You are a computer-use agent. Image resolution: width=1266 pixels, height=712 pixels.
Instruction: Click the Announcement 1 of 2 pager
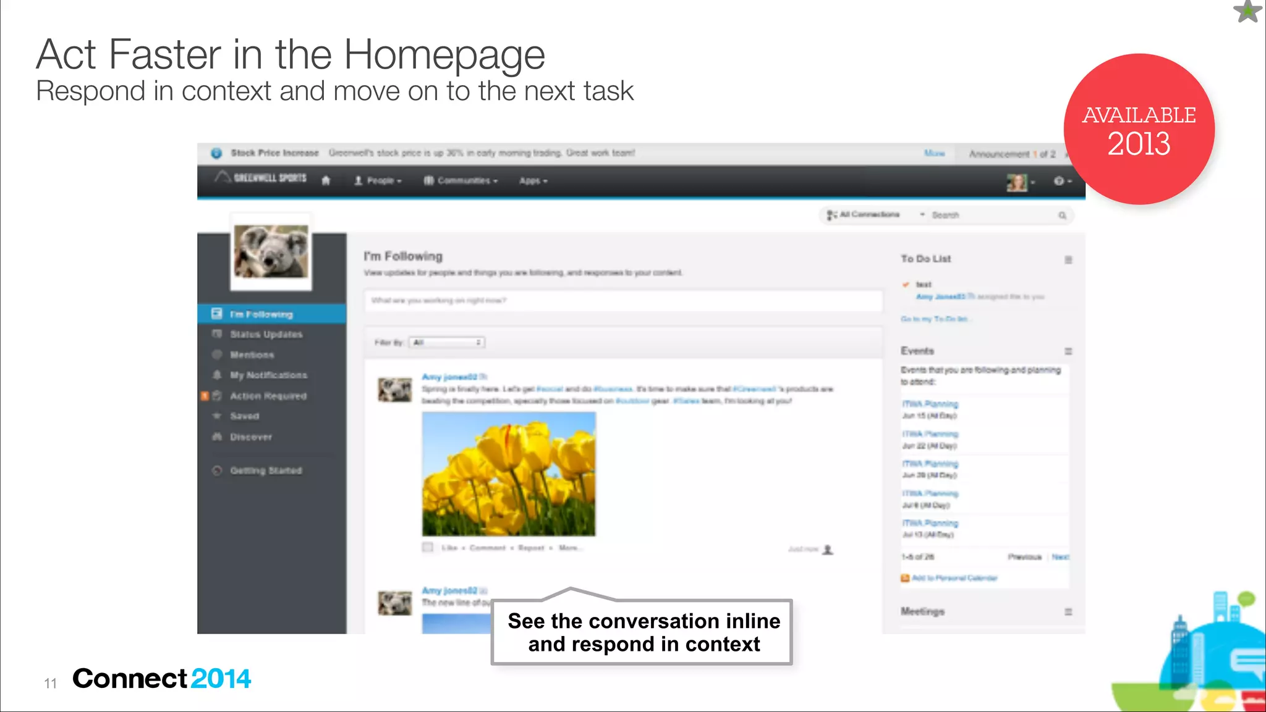1012,154
